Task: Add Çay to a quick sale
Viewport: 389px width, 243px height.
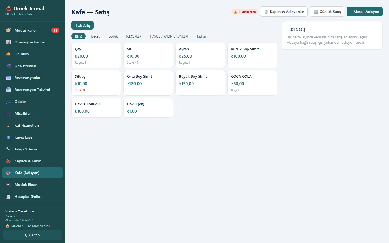Action: 96,55
